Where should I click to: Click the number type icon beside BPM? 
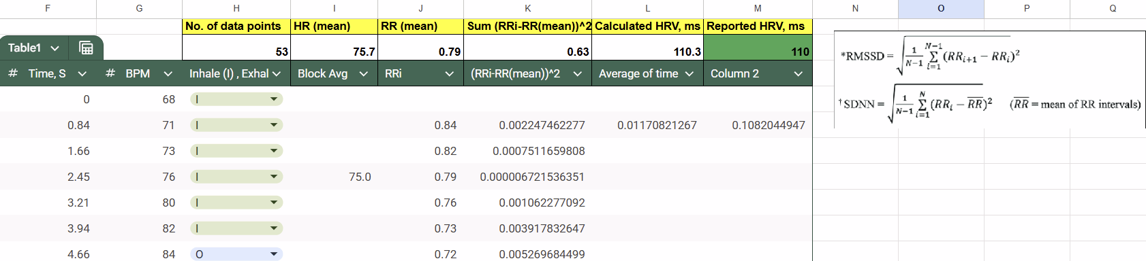click(110, 73)
